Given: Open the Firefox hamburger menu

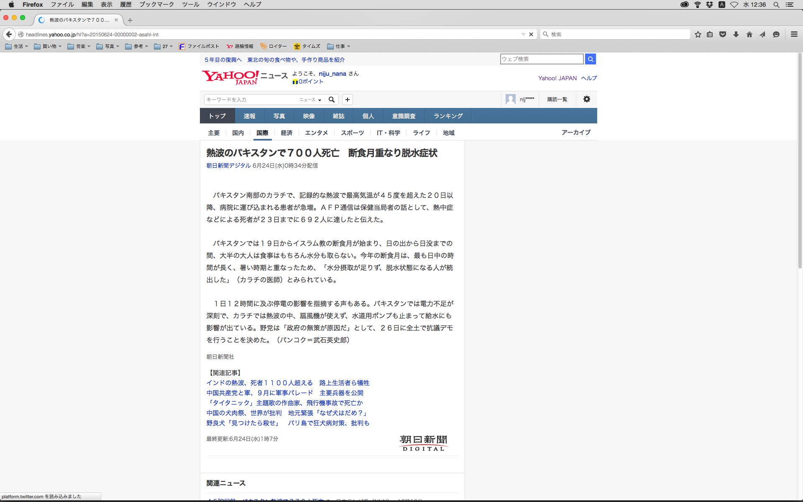Looking at the screenshot, I should [x=794, y=34].
